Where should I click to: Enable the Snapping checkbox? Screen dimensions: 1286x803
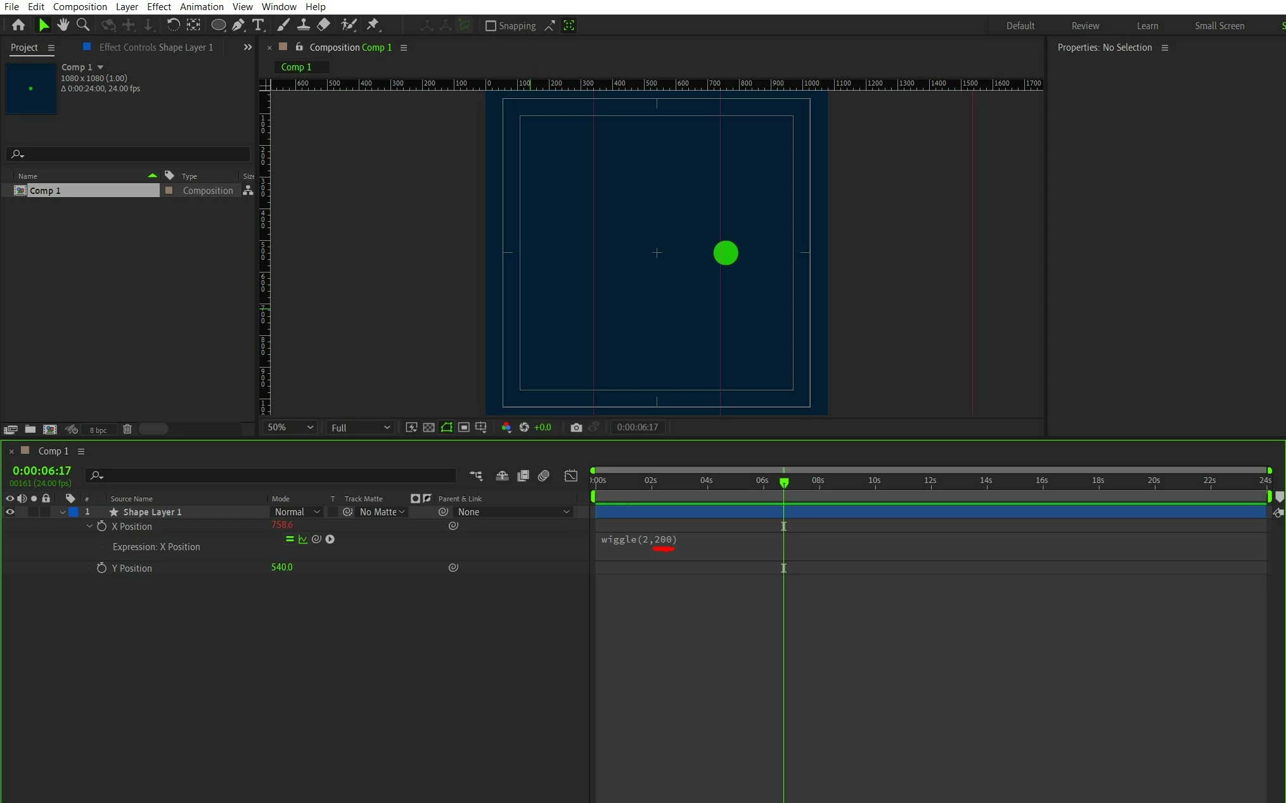click(x=491, y=25)
